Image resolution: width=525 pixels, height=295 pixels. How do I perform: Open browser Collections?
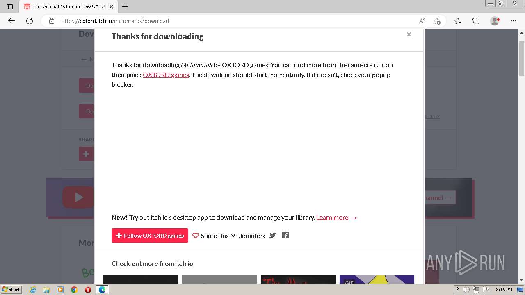(476, 21)
